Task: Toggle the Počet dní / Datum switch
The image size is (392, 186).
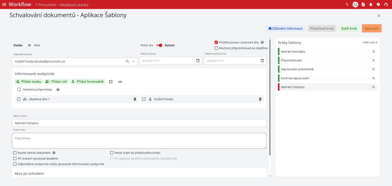Action: [159, 45]
